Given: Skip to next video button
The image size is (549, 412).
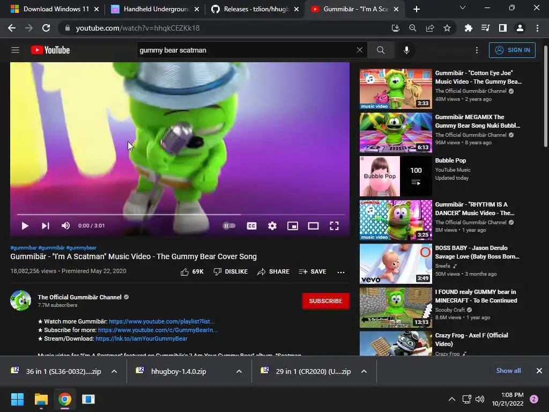Looking at the screenshot, I should pos(46,226).
